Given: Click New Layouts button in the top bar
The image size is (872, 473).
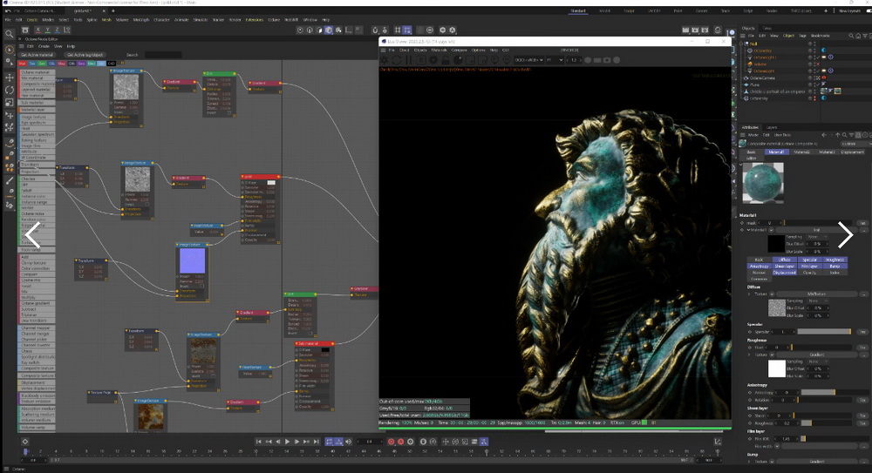Looking at the screenshot, I should click(849, 10).
